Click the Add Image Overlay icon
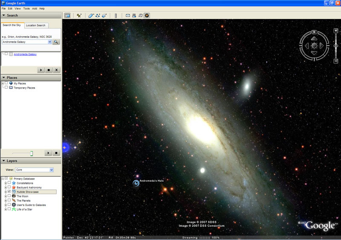The image size is (341, 240). tap(104, 16)
